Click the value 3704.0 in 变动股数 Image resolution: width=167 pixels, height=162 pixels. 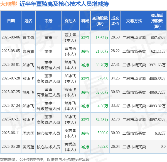click(x=103, y=78)
